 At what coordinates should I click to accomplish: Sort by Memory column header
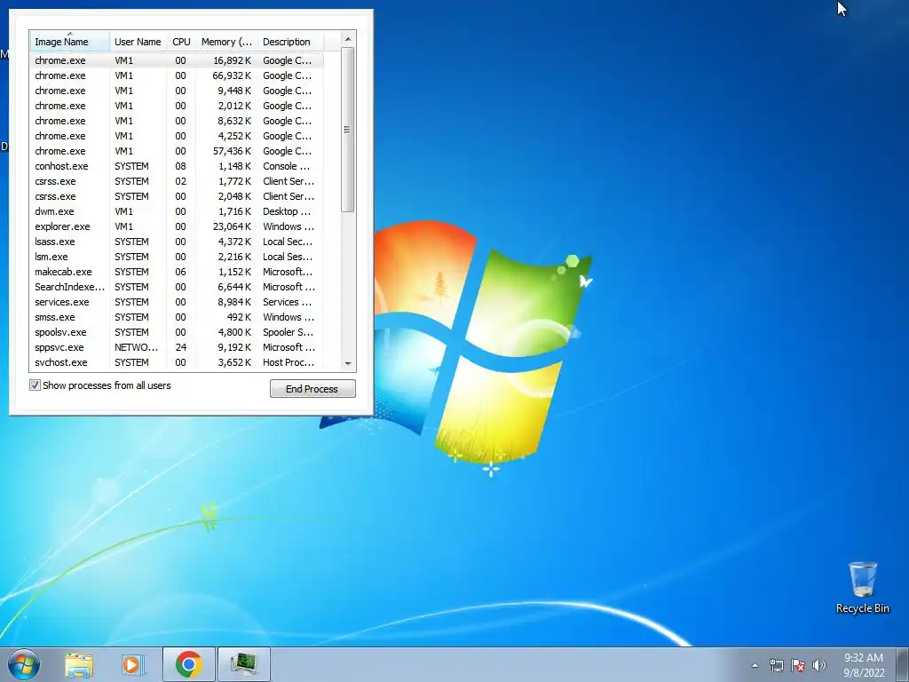[226, 42]
